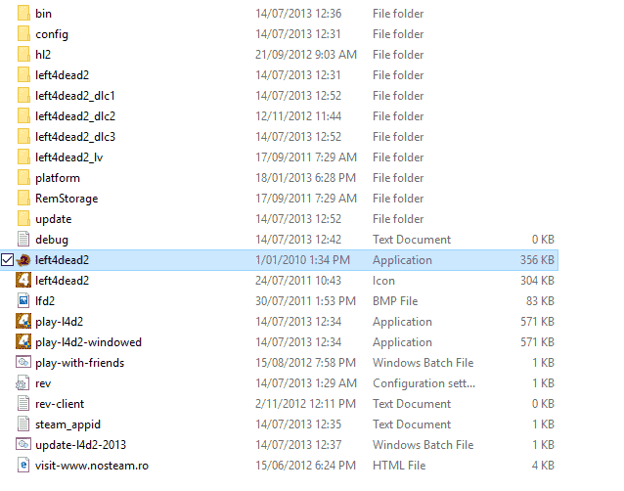The height and width of the screenshot is (491, 624).
Task: Click the rev configuration settings icon
Action: (22, 383)
